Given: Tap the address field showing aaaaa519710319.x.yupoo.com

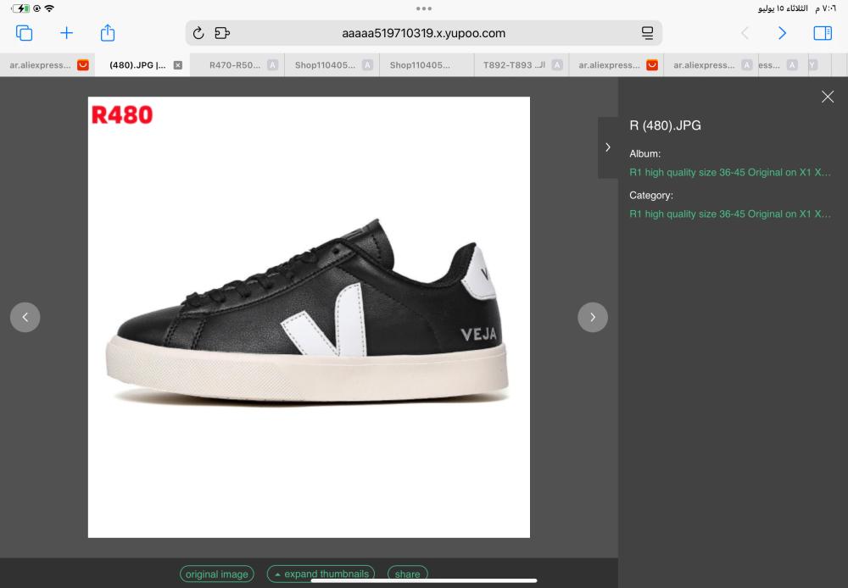Looking at the screenshot, I should pyautogui.click(x=423, y=33).
